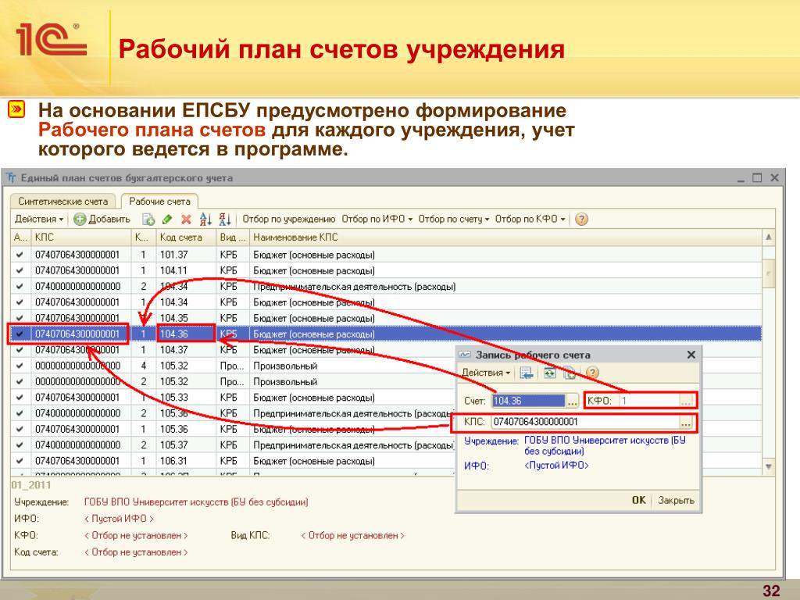Sort ascending with the blue А-Я icon

[x=205, y=220]
